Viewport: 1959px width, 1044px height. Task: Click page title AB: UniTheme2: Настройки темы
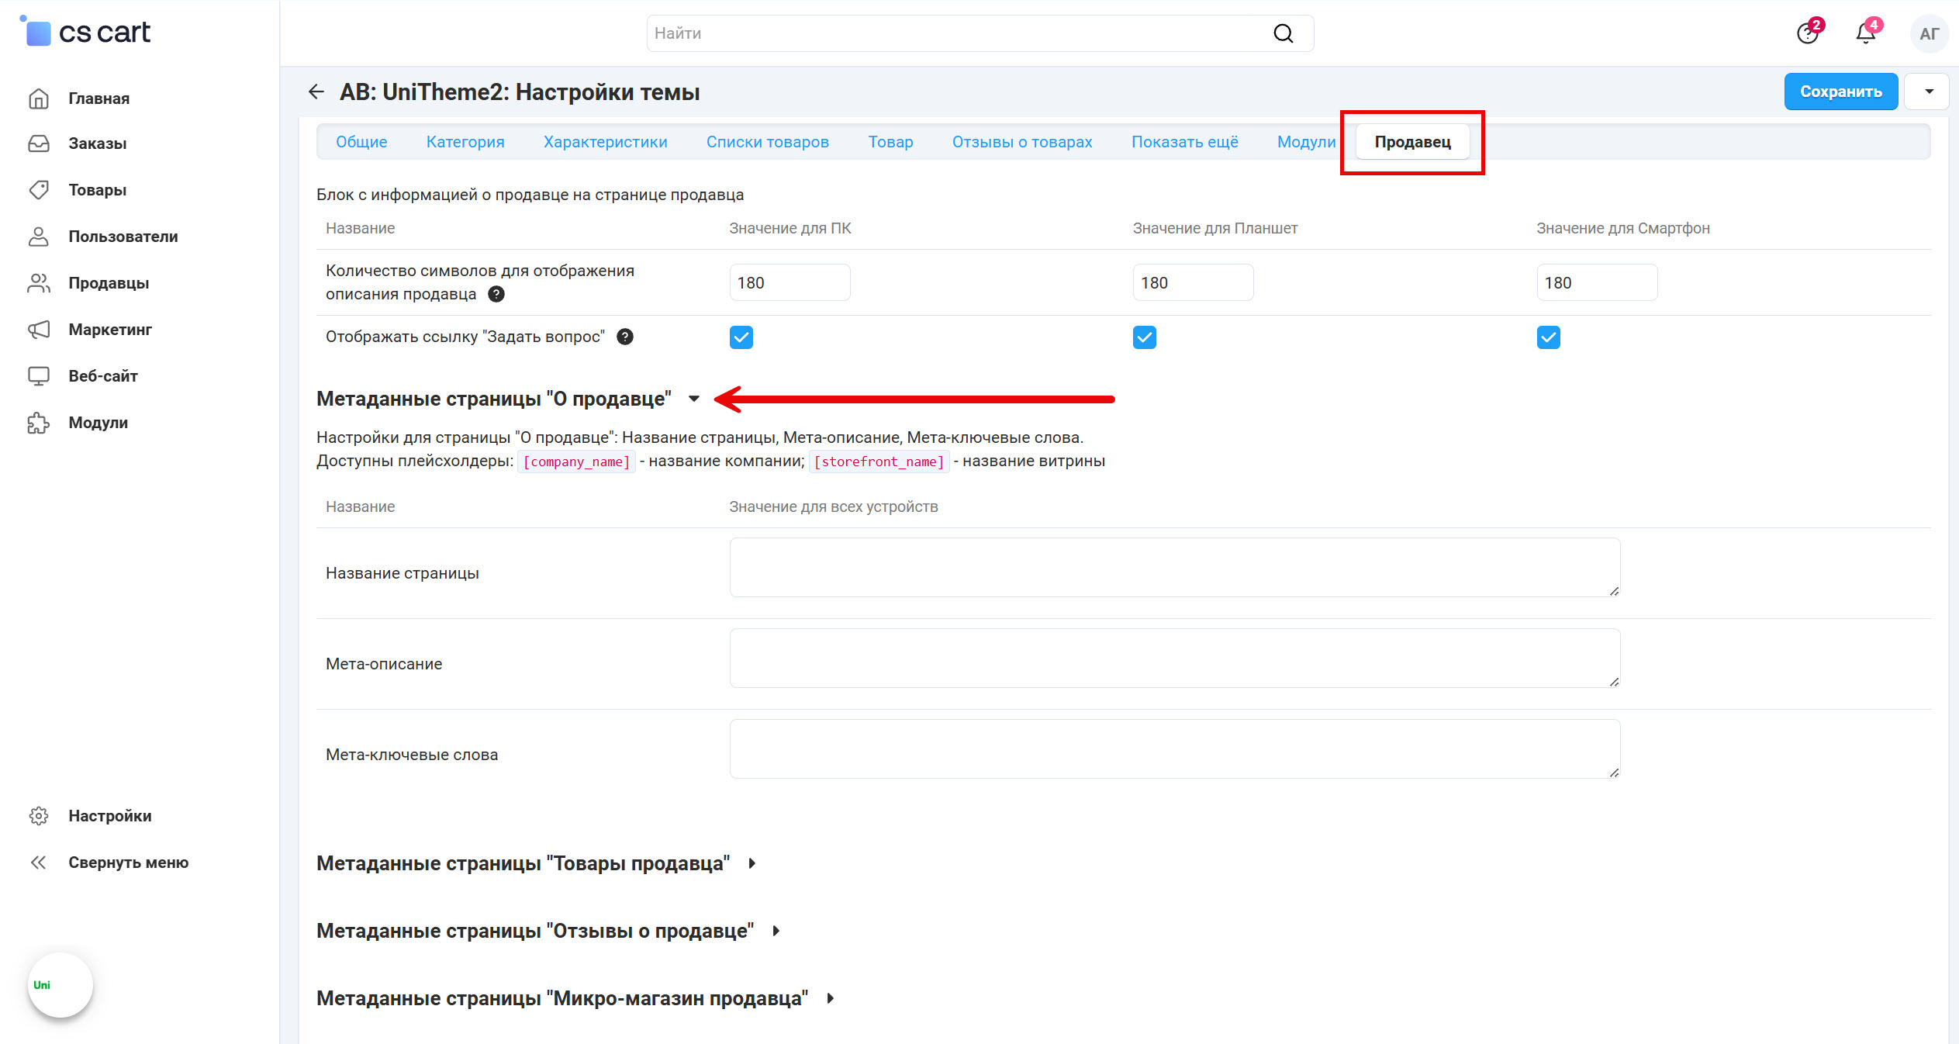click(x=520, y=92)
